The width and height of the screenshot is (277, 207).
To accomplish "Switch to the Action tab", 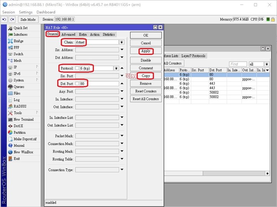I will [x=95, y=34].
